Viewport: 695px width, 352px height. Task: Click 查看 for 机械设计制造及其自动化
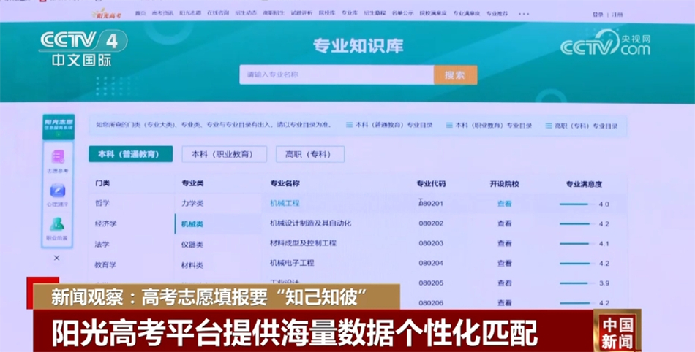click(x=505, y=223)
